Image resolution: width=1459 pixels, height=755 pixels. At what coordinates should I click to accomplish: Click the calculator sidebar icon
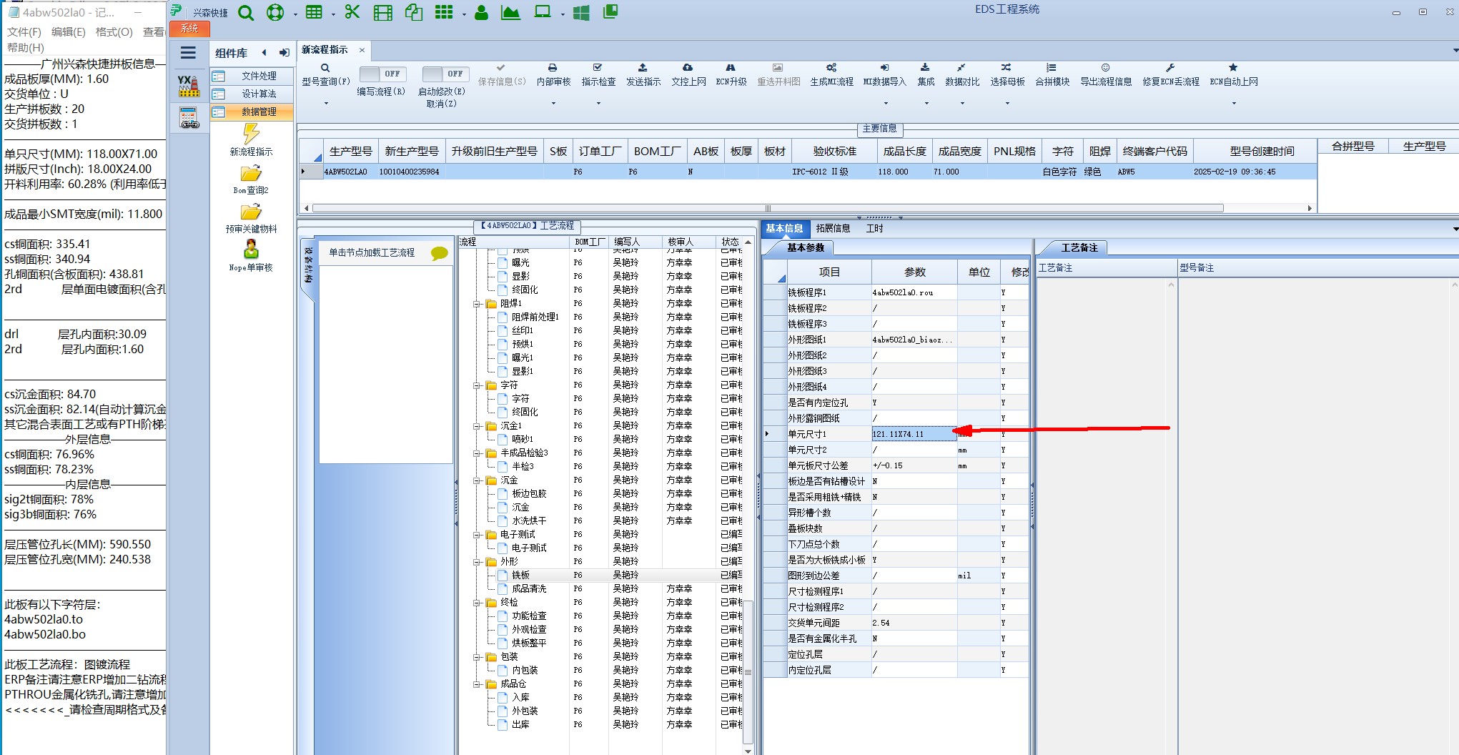[x=189, y=118]
